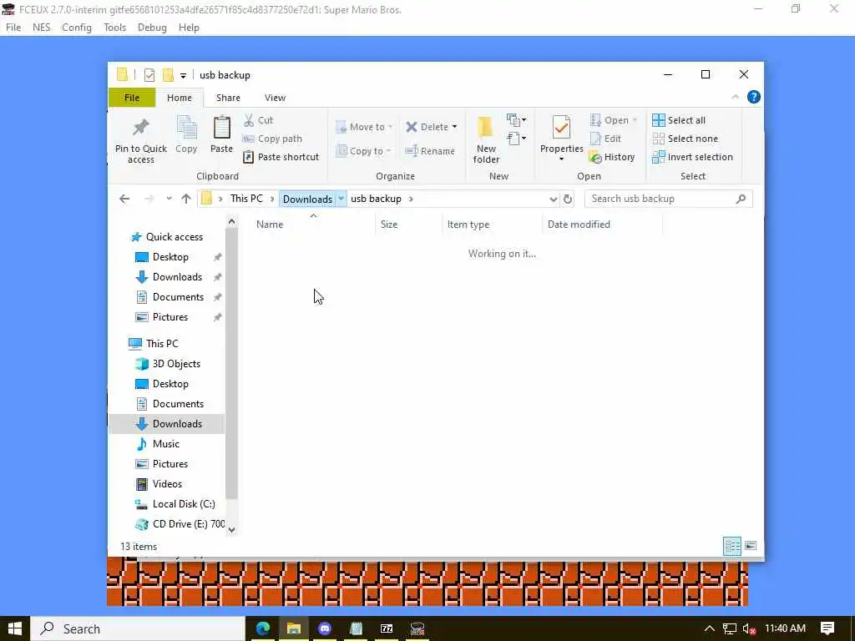Click the Delete ribbon button
This screenshot has width=855, height=641.
click(x=432, y=127)
